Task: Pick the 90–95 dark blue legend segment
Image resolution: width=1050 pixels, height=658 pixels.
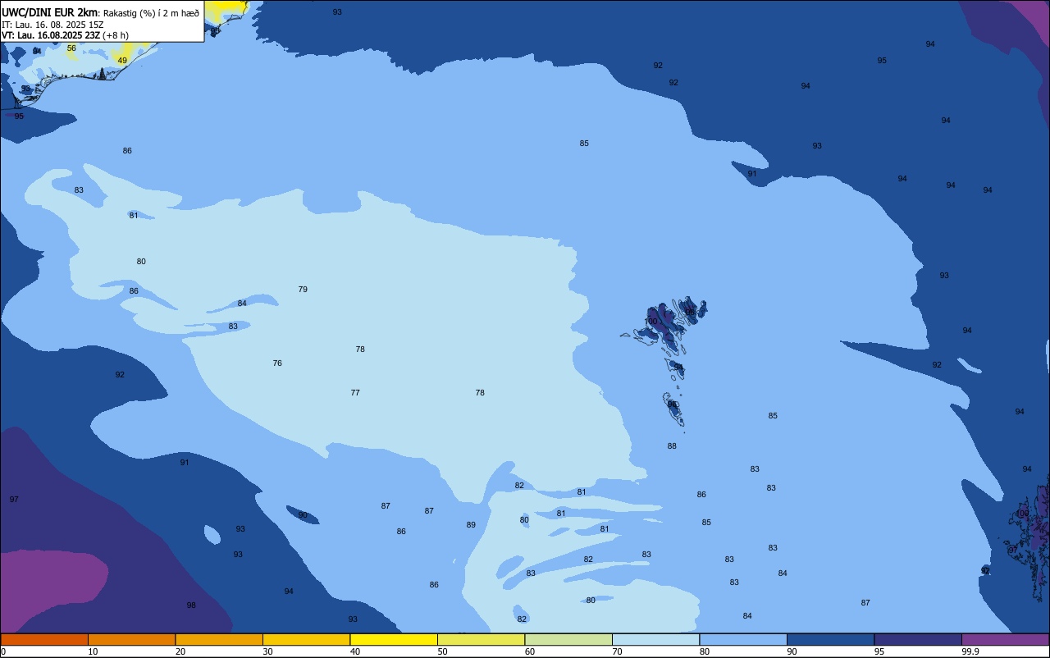Action: coord(830,639)
